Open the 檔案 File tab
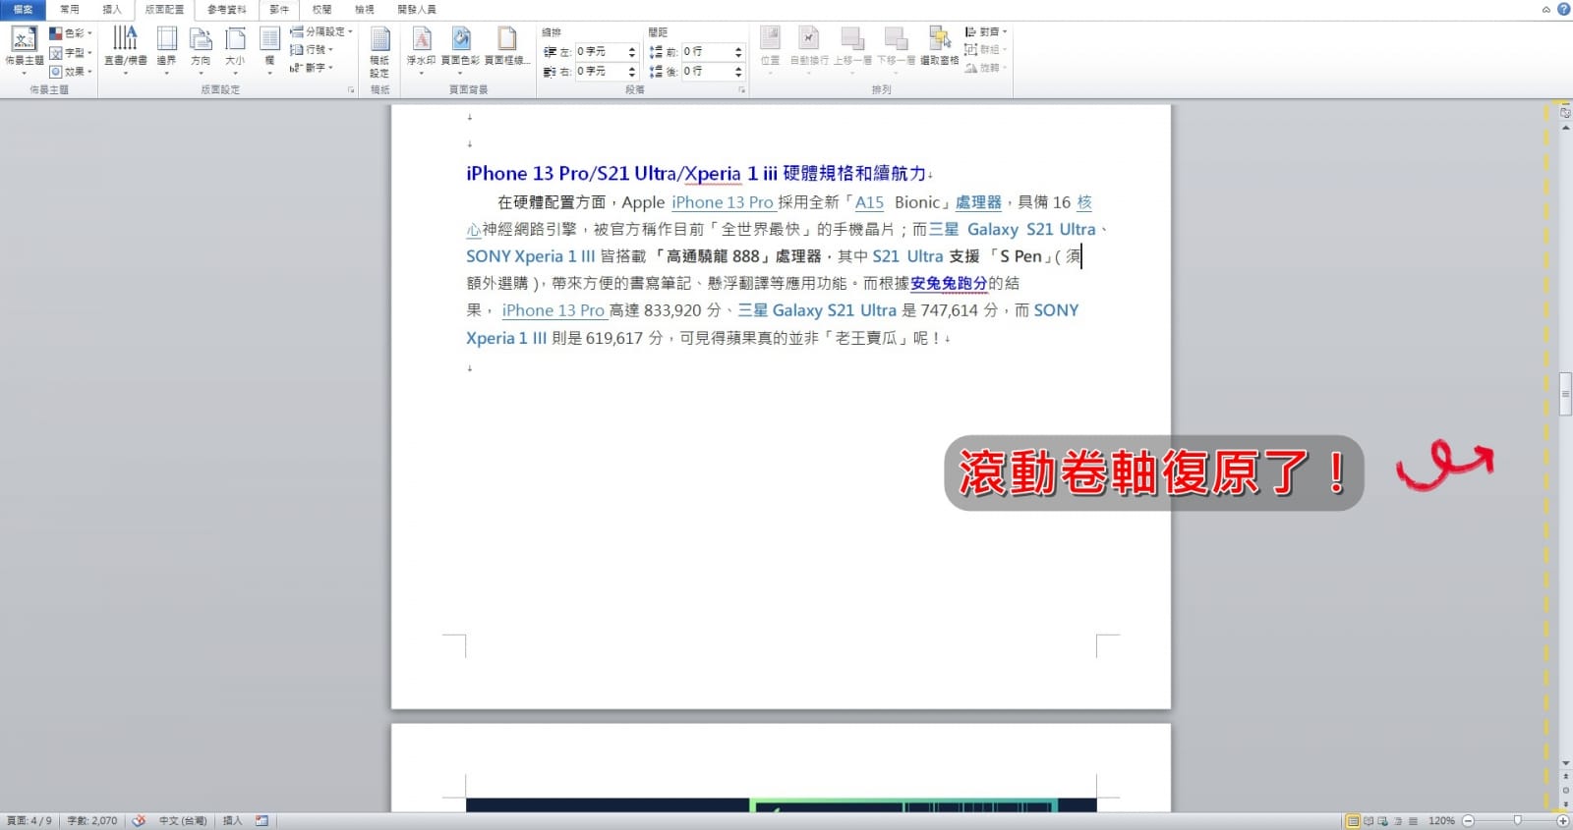1573x830 pixels. (23, 9)
